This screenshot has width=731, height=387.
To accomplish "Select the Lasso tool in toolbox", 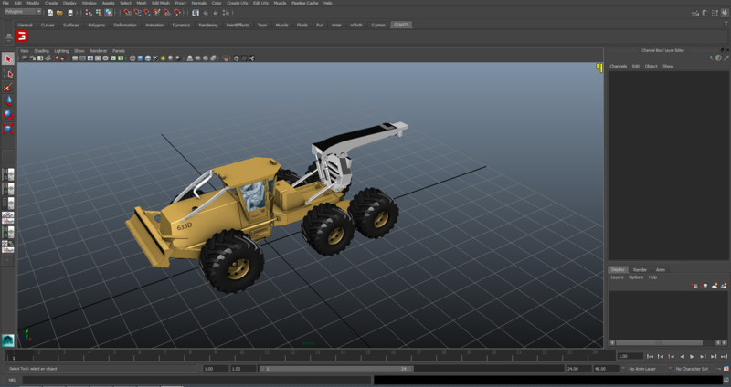I will pyautogui.click(x=8, y=73).
